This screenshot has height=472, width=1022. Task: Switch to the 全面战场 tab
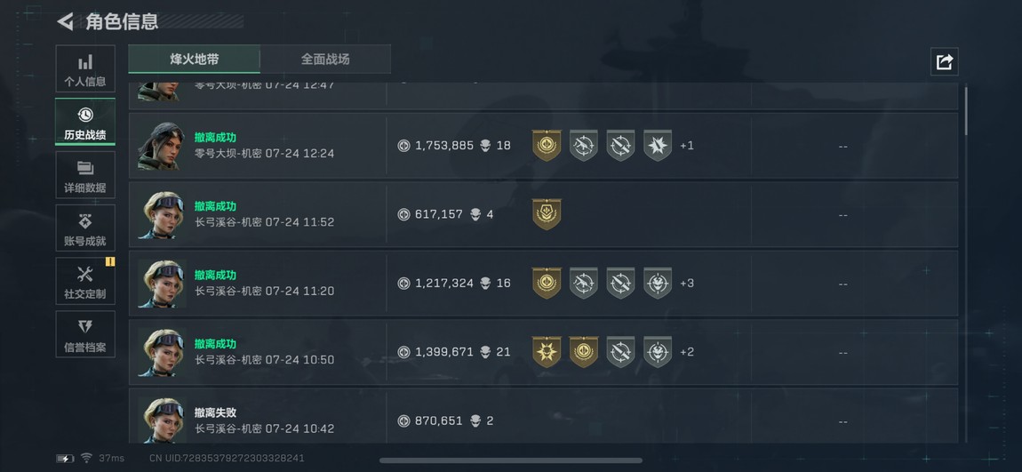(x=325, y=60)
